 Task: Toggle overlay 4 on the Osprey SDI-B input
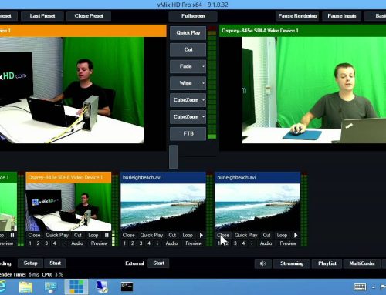point(55,243)
